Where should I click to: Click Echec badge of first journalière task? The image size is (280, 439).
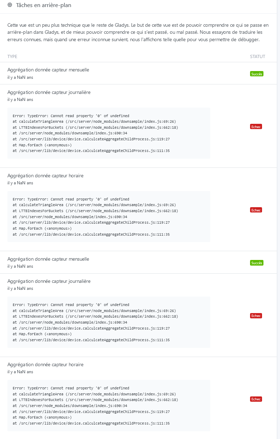coord(256,127)
